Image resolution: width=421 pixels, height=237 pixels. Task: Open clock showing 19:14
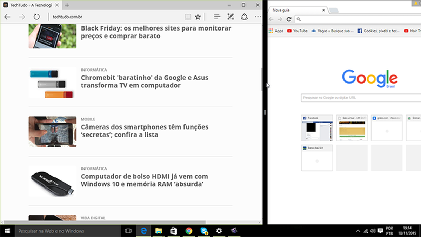click(408, 231)
